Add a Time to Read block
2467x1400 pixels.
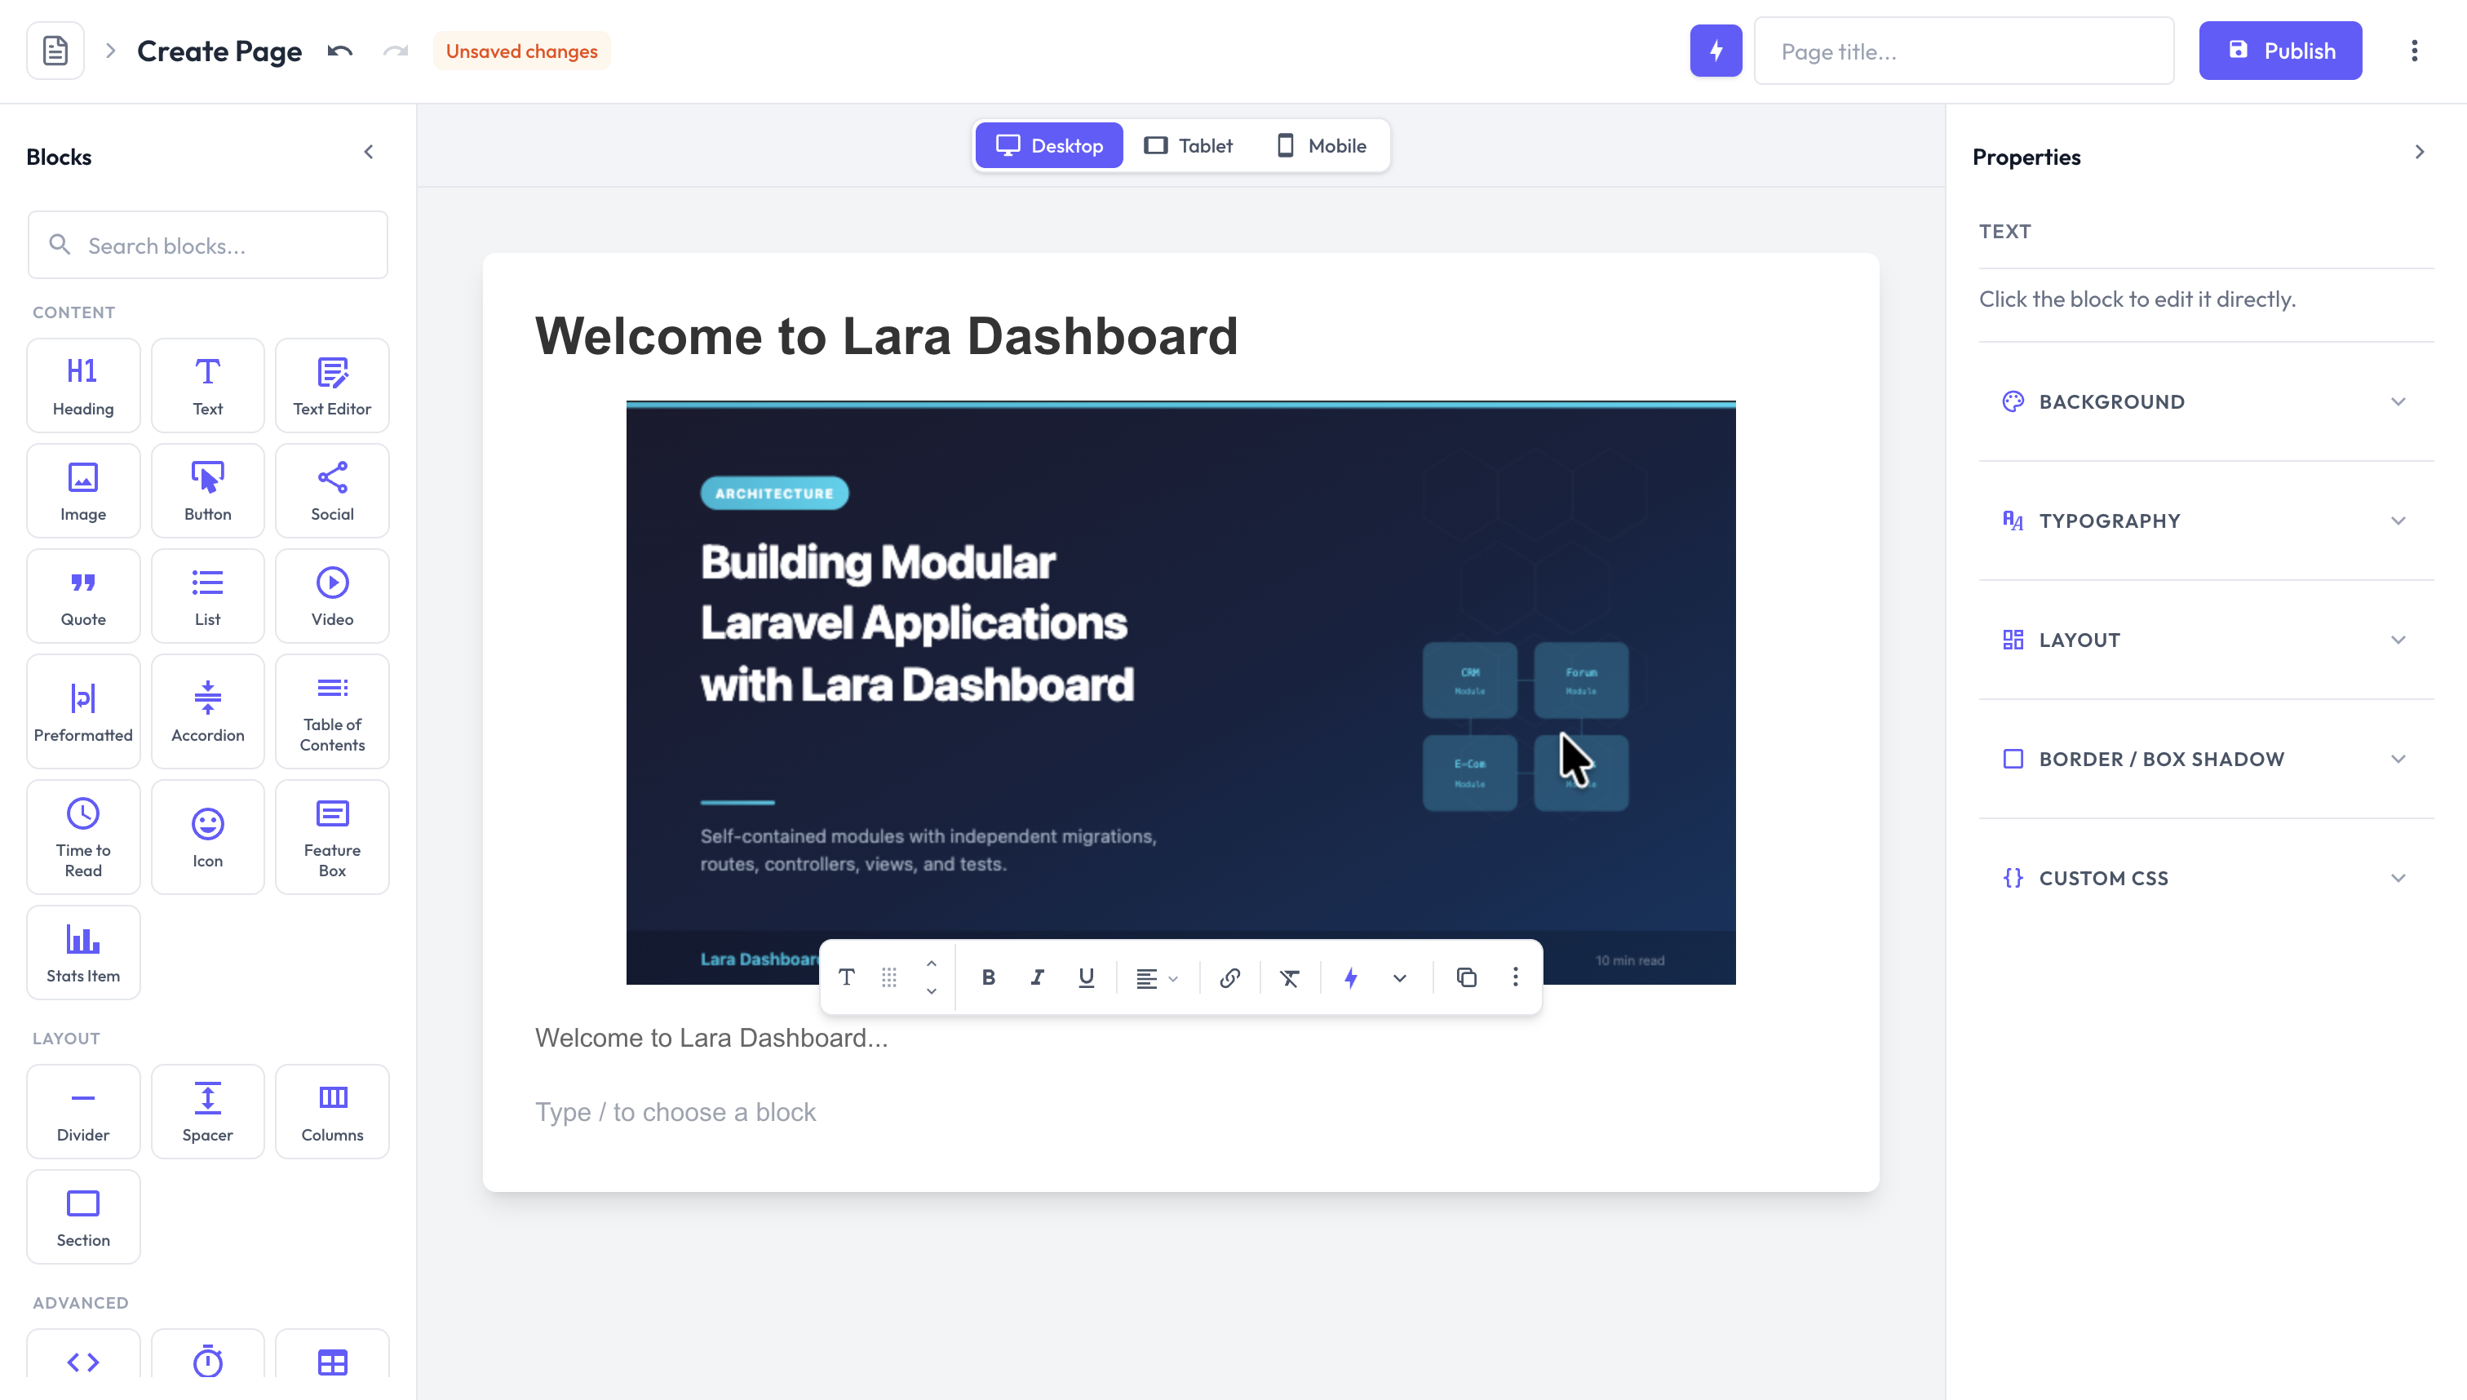pos(82,836)
